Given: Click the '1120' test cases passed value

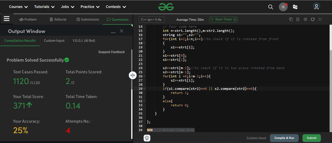Looking at the screenshot, I should [x=21, y=81].
